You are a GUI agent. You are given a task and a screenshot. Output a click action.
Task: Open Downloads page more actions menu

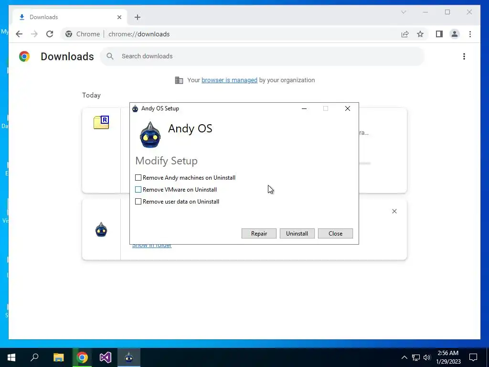(464, 56)
